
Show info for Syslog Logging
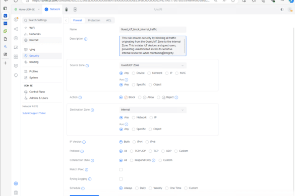pyautogui.click(x=90, y=179)
